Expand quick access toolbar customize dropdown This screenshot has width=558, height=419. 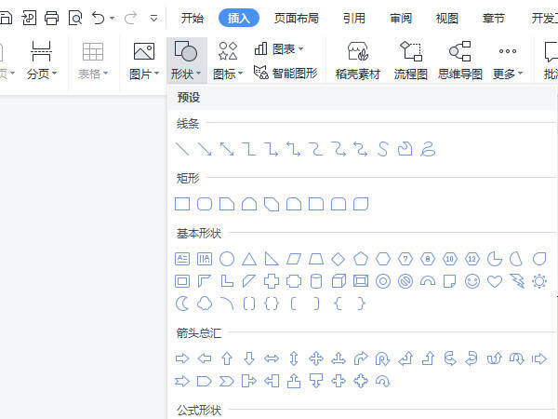pyautogui.click(x=153, y=19)
